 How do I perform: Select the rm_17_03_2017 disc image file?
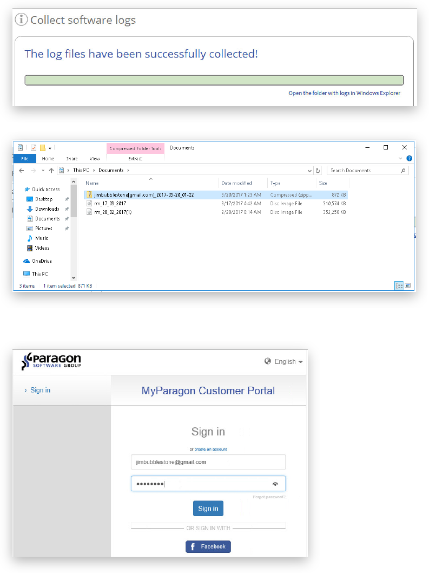[x=216, y=204]
